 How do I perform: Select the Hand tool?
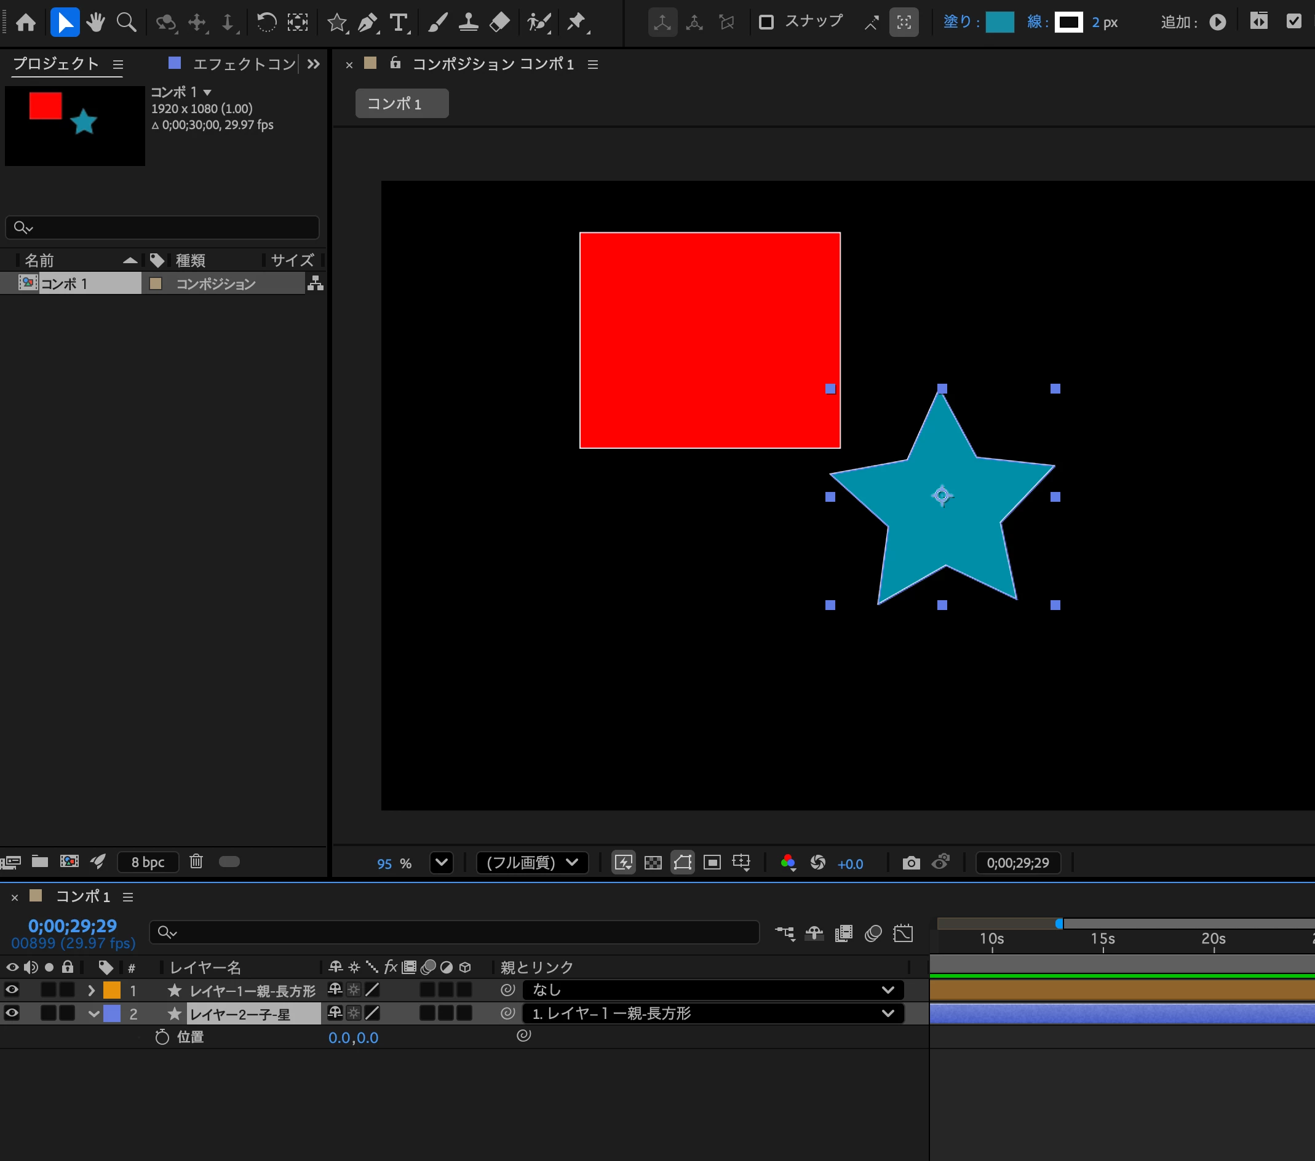tap(96, 23)
